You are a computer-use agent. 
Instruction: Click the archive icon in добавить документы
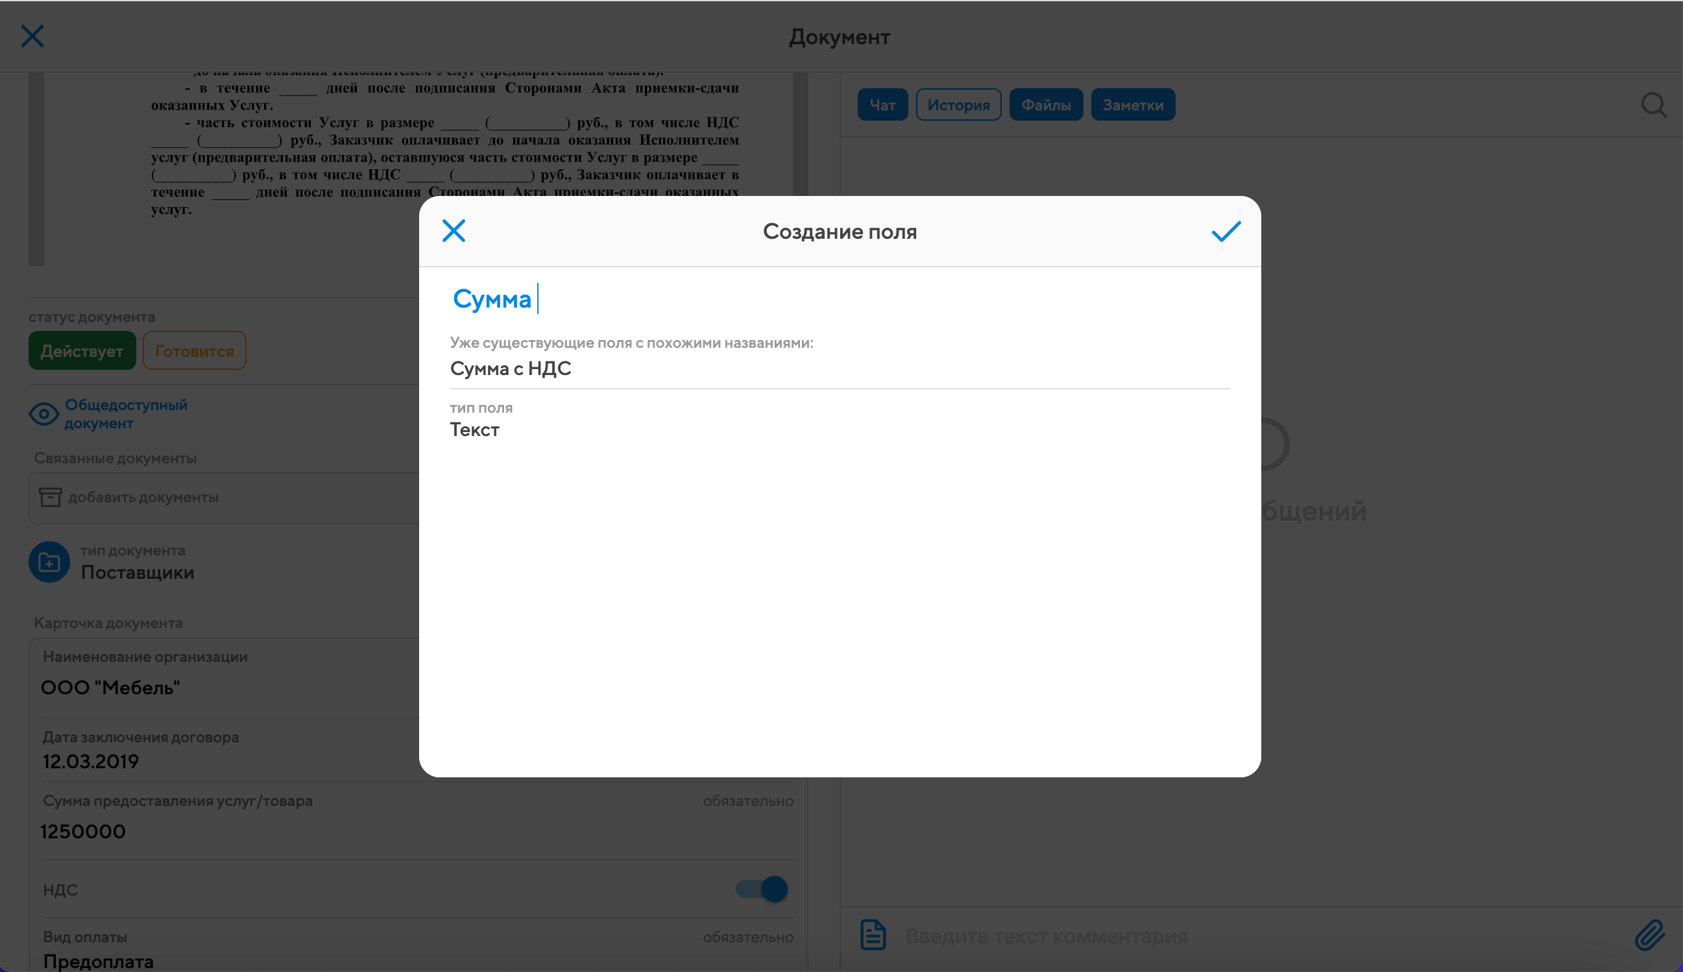click(50, 497)
